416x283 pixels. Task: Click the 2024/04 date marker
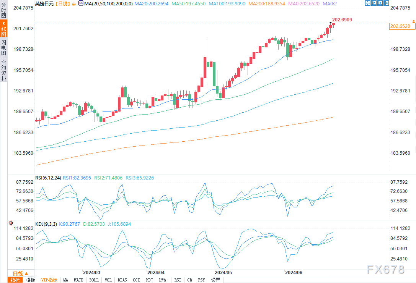point(156,272)
